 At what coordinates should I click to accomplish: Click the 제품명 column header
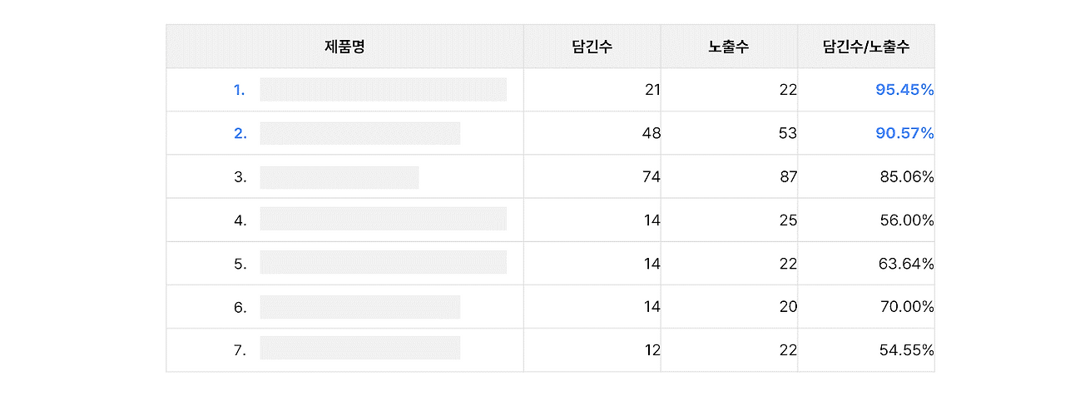[344, 47]
